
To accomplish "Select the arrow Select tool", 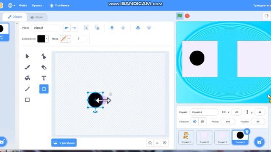I will [x=27, y=56].
